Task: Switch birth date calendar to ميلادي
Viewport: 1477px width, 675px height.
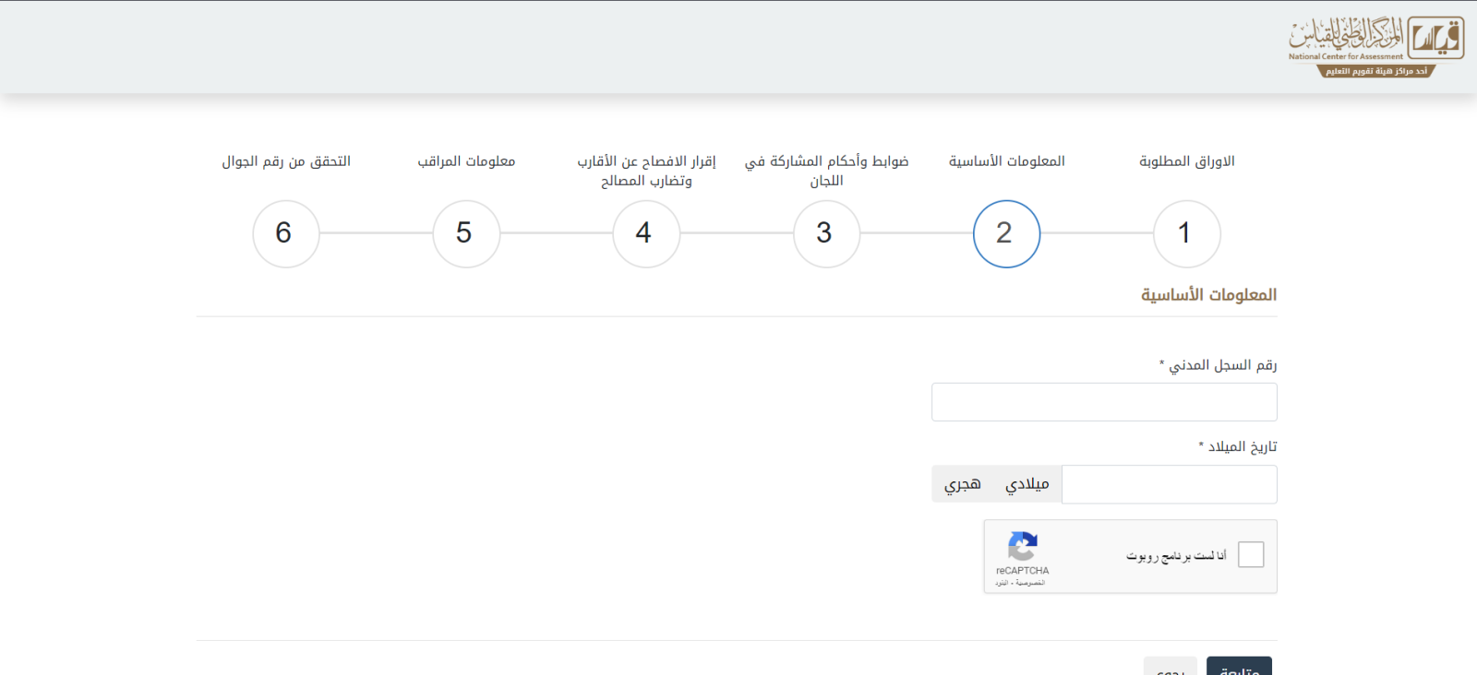Action: (x=1027, y=484)
